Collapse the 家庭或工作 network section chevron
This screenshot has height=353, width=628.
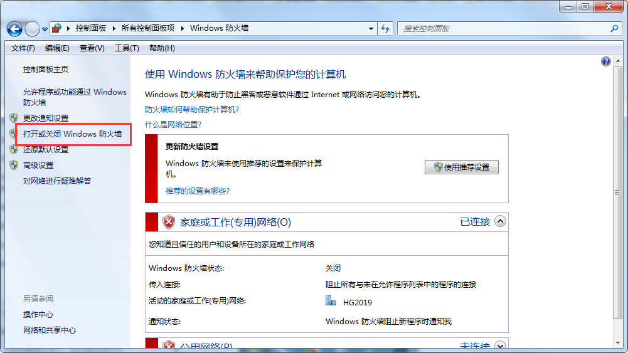[500, 221]
